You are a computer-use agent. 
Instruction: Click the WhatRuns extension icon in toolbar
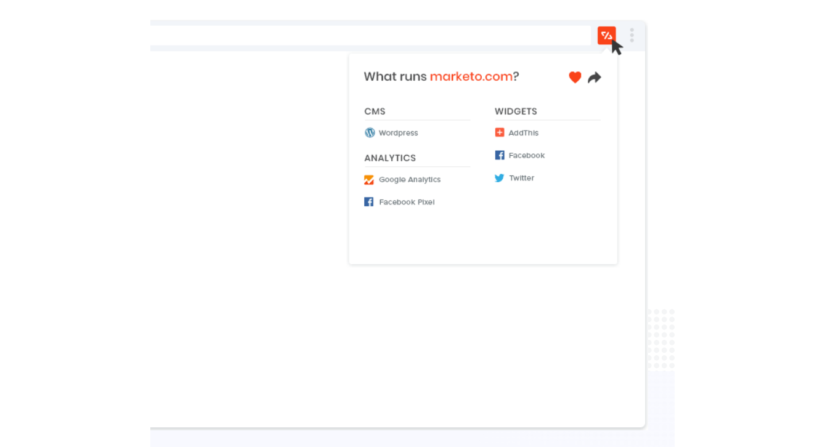point(606,36)
